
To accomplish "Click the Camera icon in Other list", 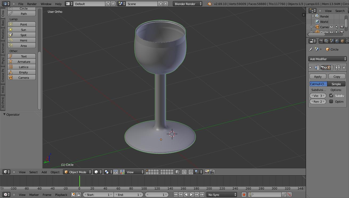I will pyautogui.click(x=11, y=78).
